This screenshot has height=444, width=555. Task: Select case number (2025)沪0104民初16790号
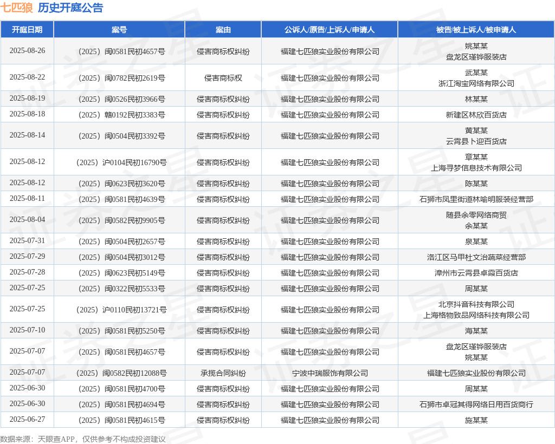pos(121,162)
